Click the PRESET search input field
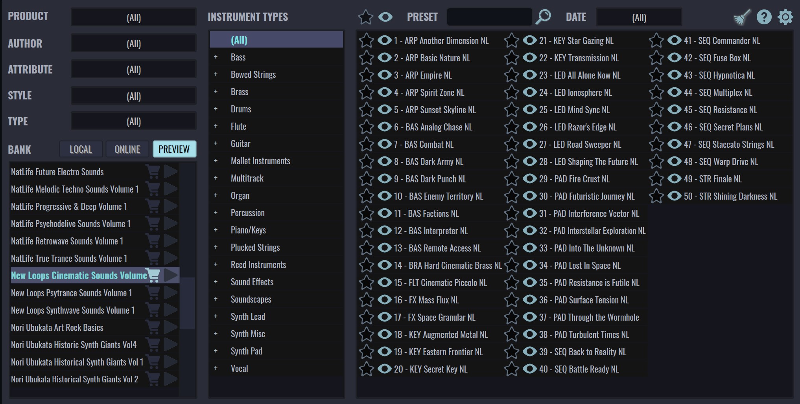The height and width of the screenshot is (404, 800). pos(489,17)
